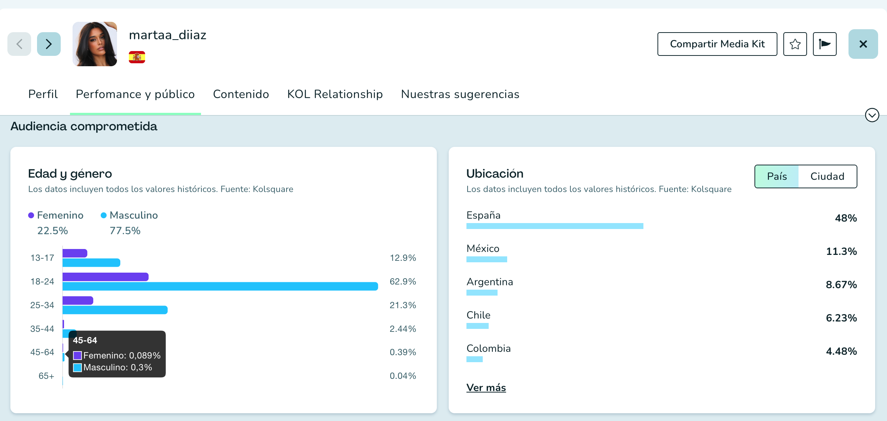Close the profile panel with X
This screenshot has height=421, width=887.
coord(863,44)
